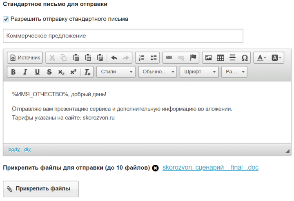The width and height of the screenshot is (294, 201).
Task: Apply Italic formatting
Action: (25, 72)
